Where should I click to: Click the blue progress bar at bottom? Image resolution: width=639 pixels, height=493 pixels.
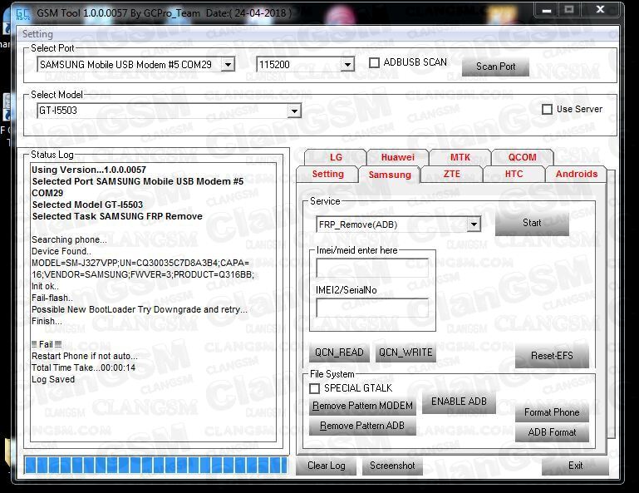155,466
